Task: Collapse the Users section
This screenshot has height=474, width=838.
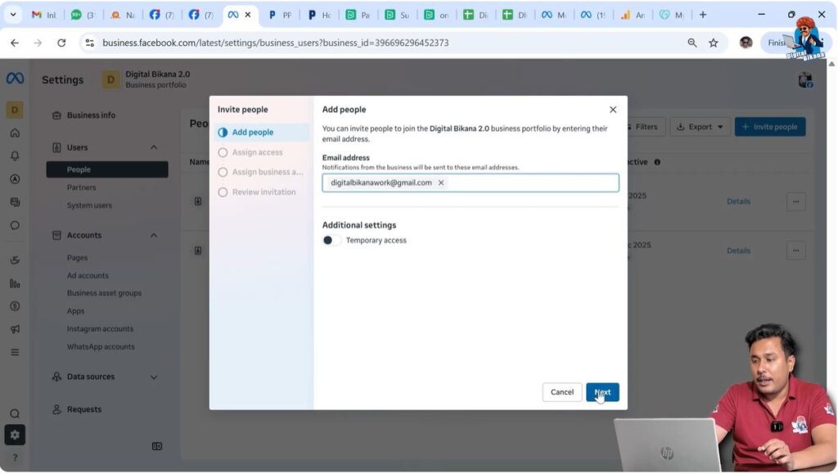Action: [x=153, y=147]
